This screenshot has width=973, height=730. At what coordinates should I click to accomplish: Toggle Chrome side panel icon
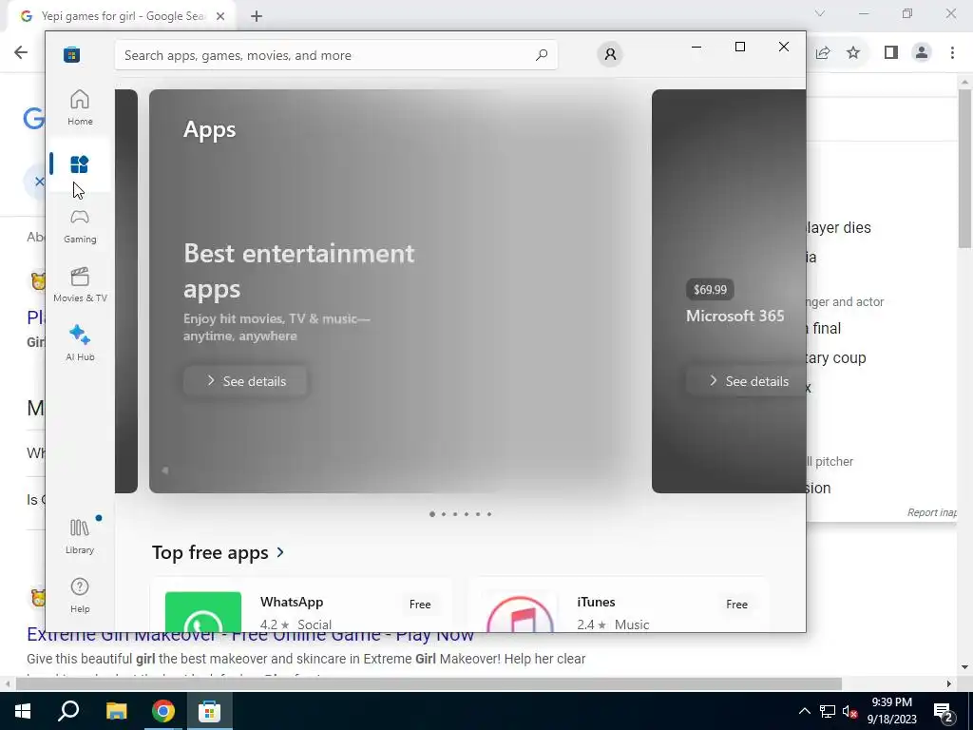pos(891,53)
